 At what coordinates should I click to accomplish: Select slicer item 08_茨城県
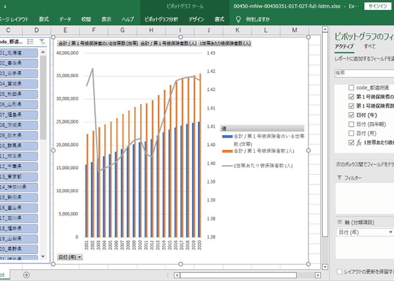tap(19, 125)
